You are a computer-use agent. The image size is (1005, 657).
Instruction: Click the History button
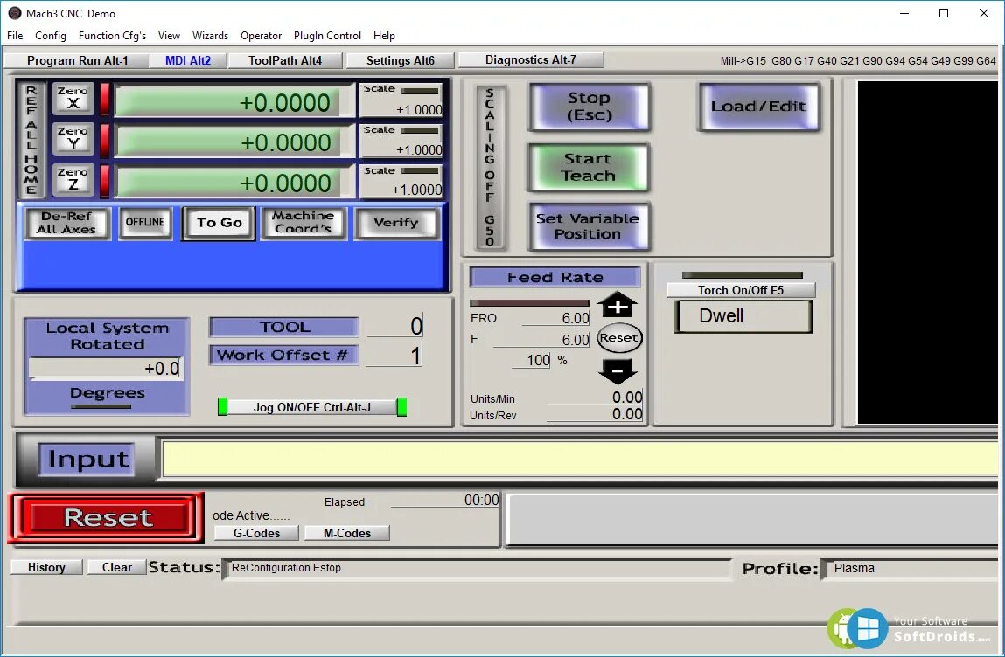[46, 567]
